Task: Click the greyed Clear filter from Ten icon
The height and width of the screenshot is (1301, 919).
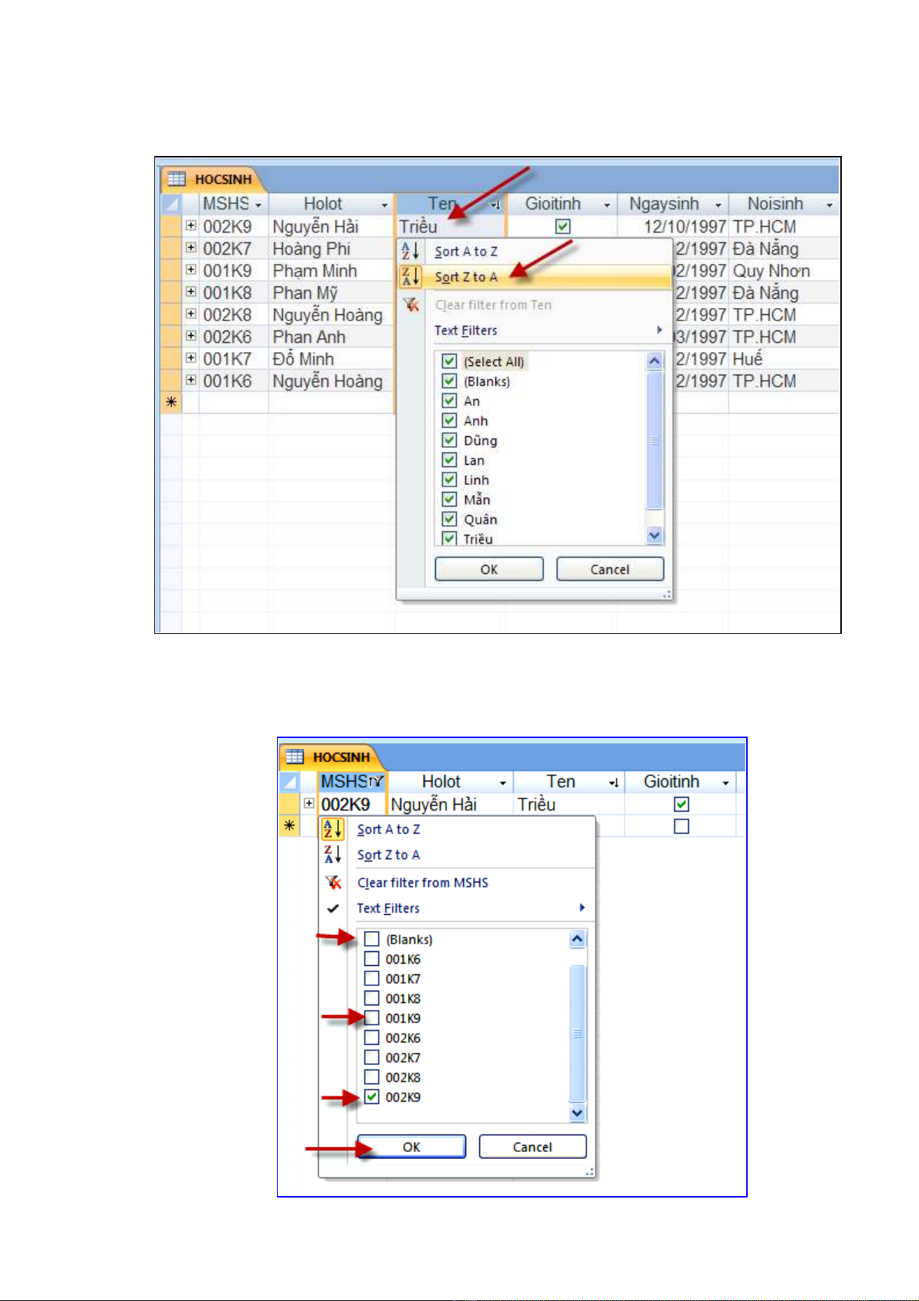Action: click(411, 305)
